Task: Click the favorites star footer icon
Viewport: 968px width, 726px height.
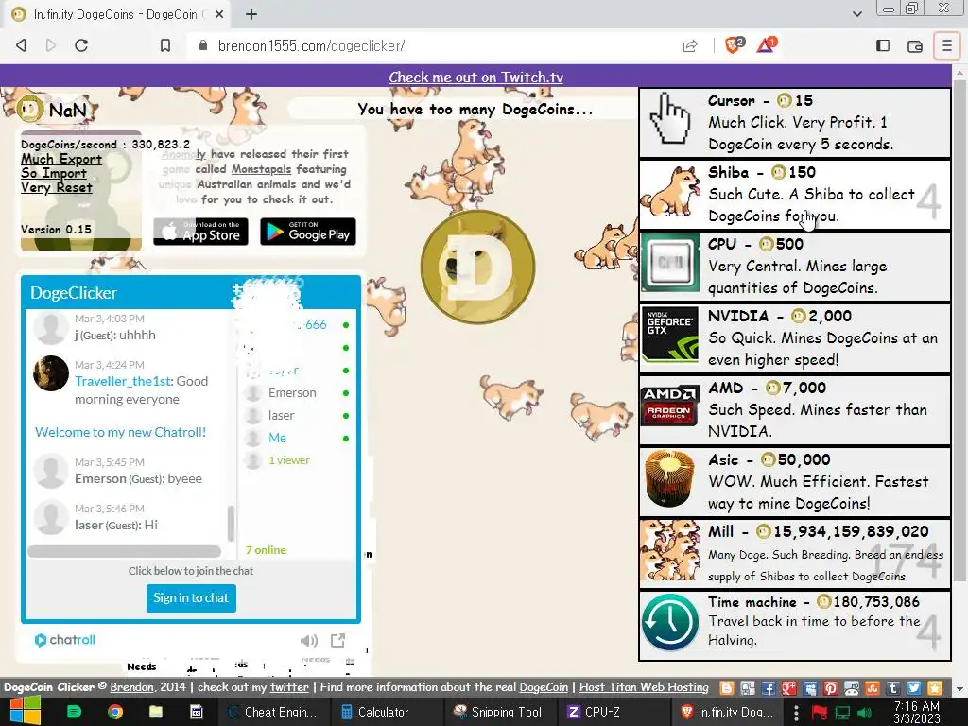Action: coord(935,688)
